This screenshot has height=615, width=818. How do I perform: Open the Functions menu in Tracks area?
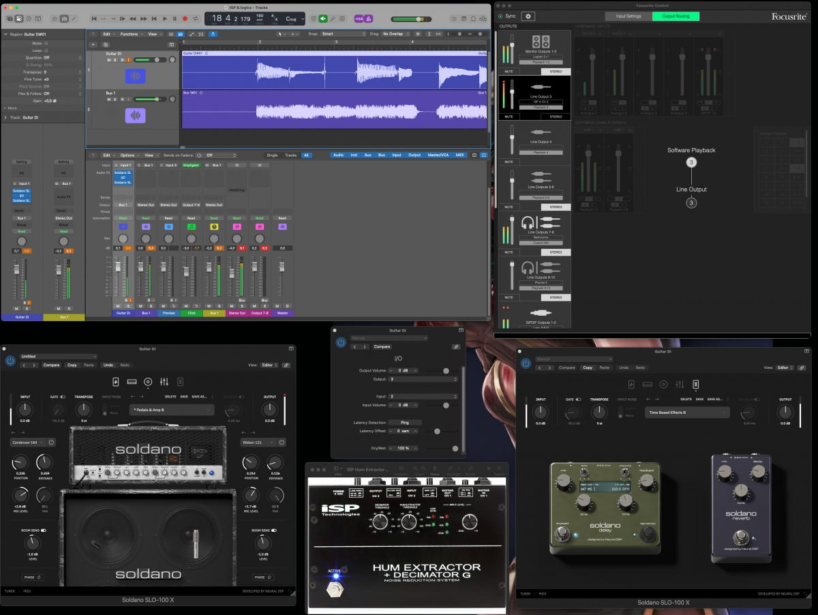coord(130,33)
